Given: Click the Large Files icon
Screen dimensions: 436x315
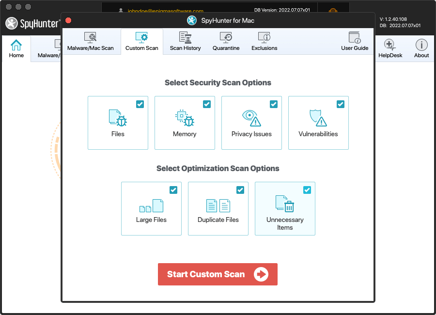Looking at the screenshot, I should coord(151,205).
